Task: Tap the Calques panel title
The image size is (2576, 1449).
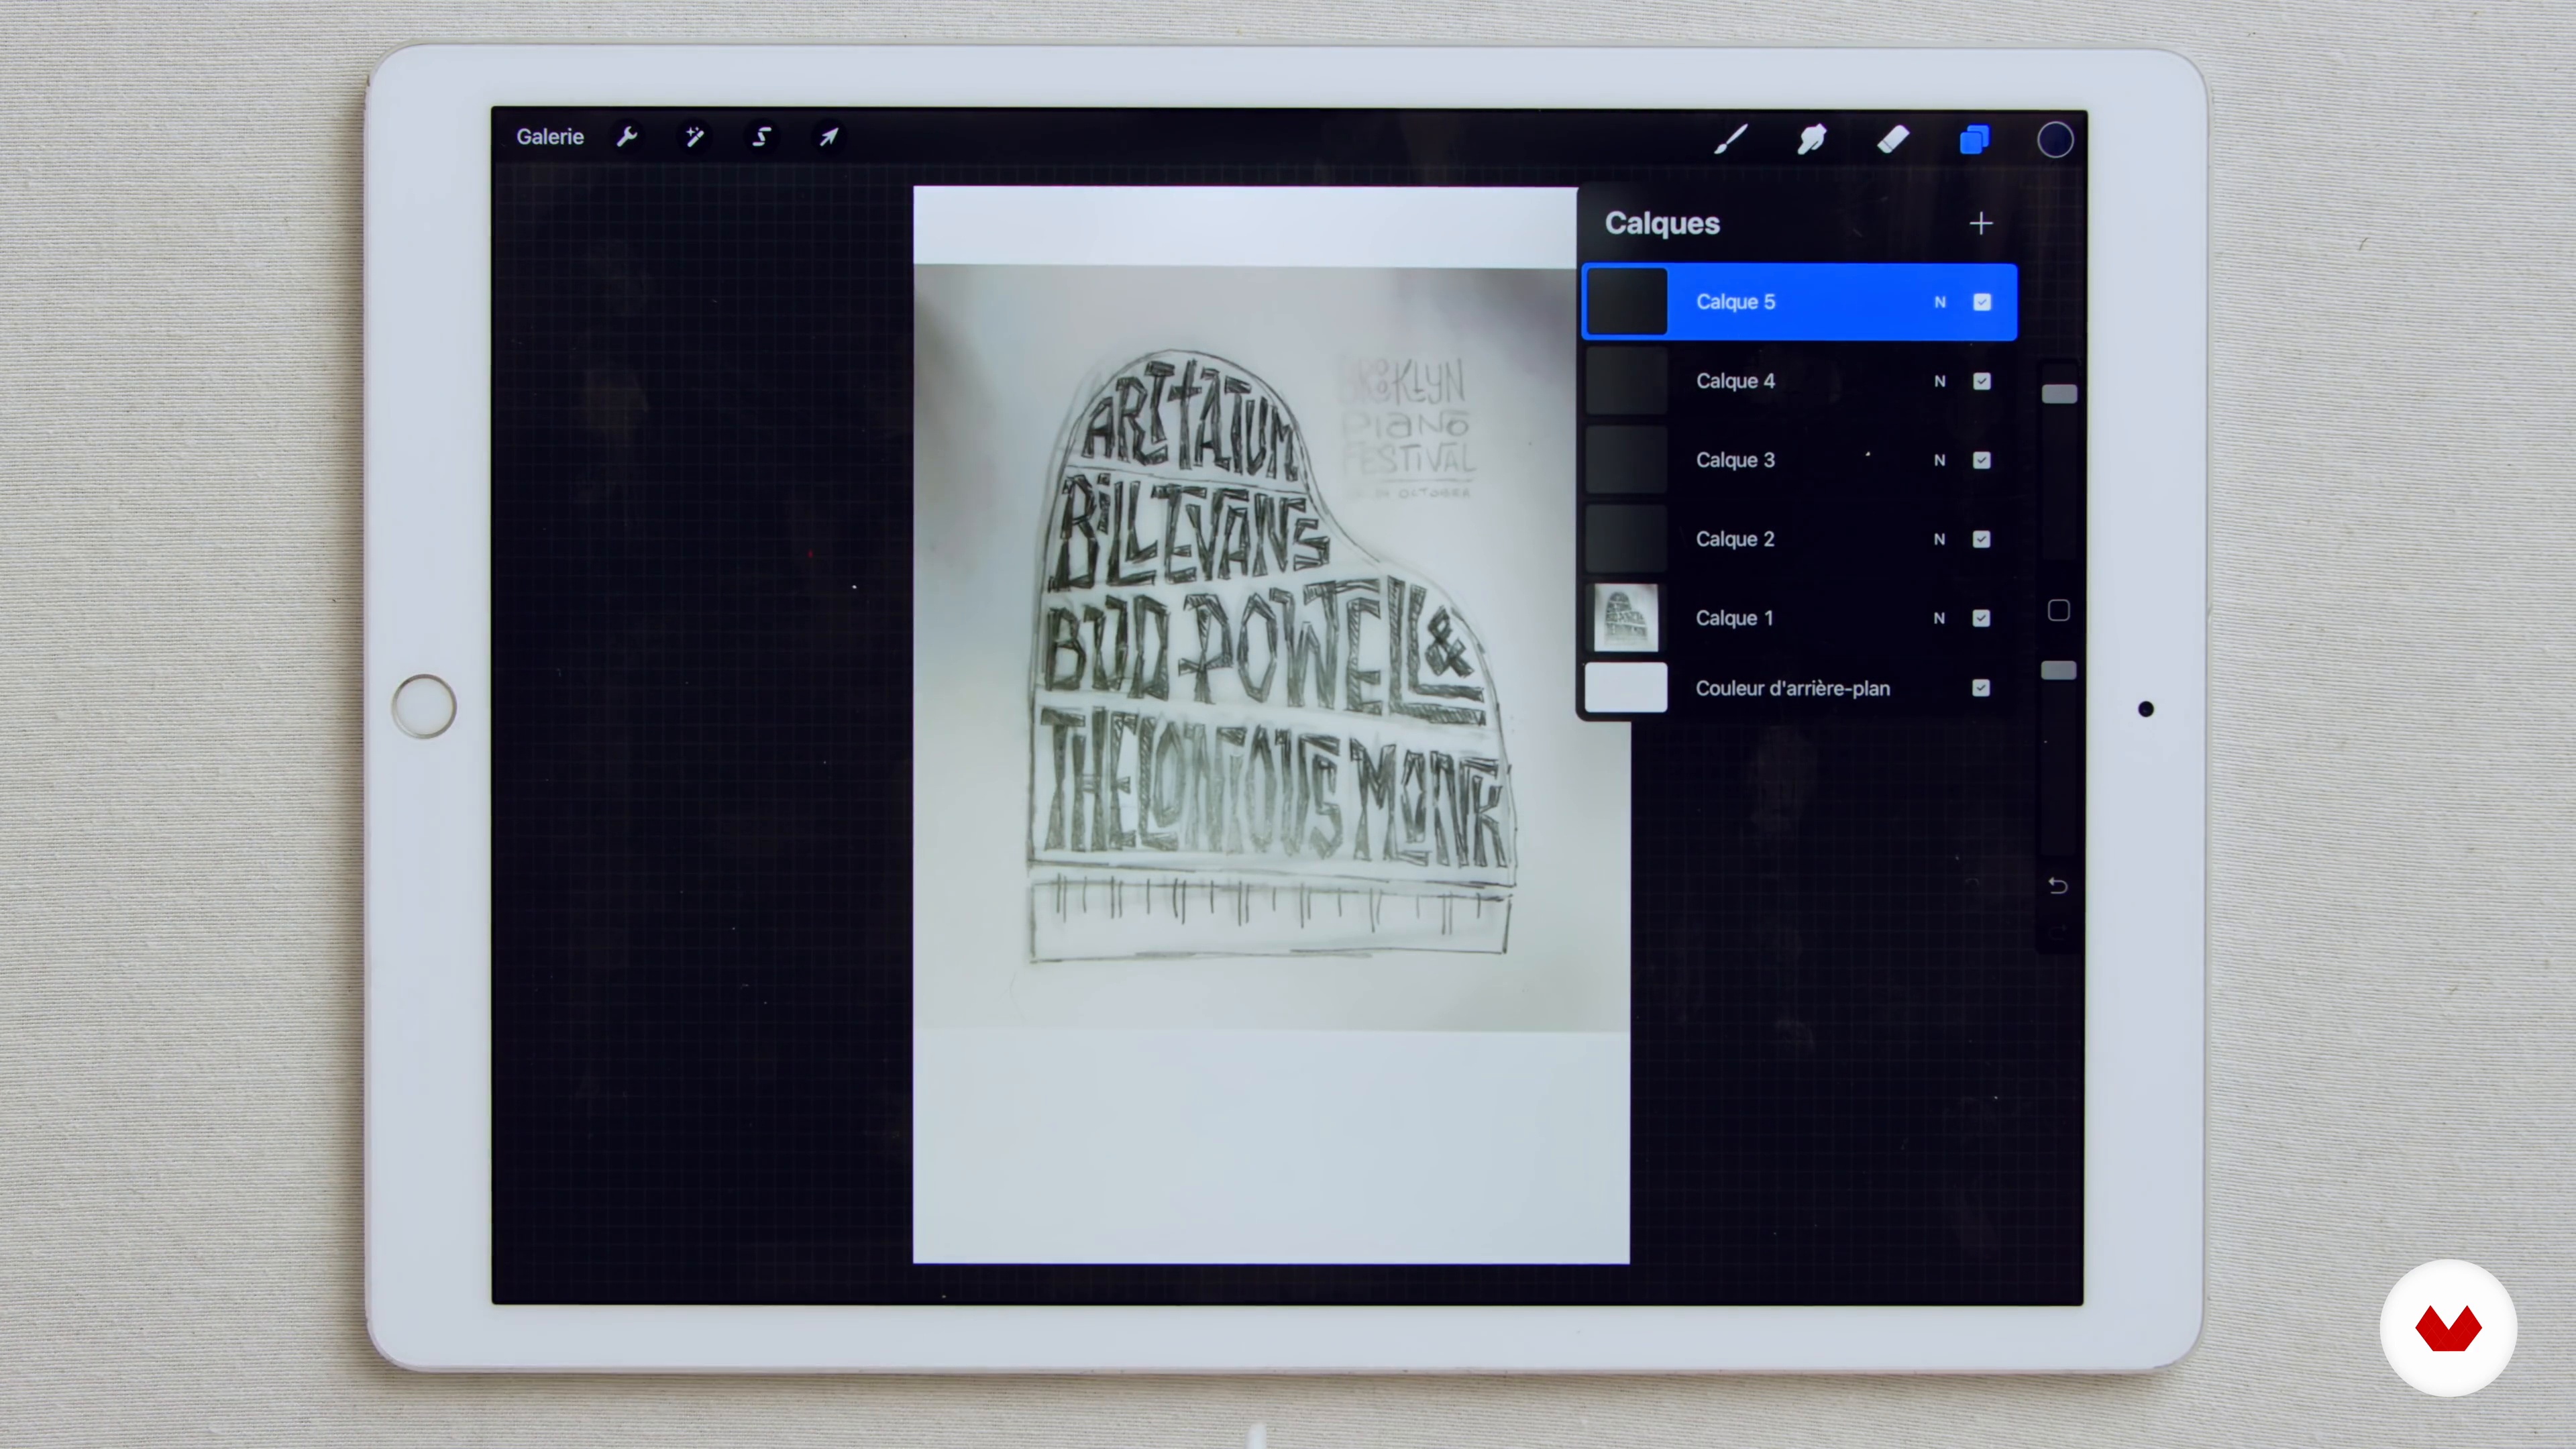Action: point(1662,223)
